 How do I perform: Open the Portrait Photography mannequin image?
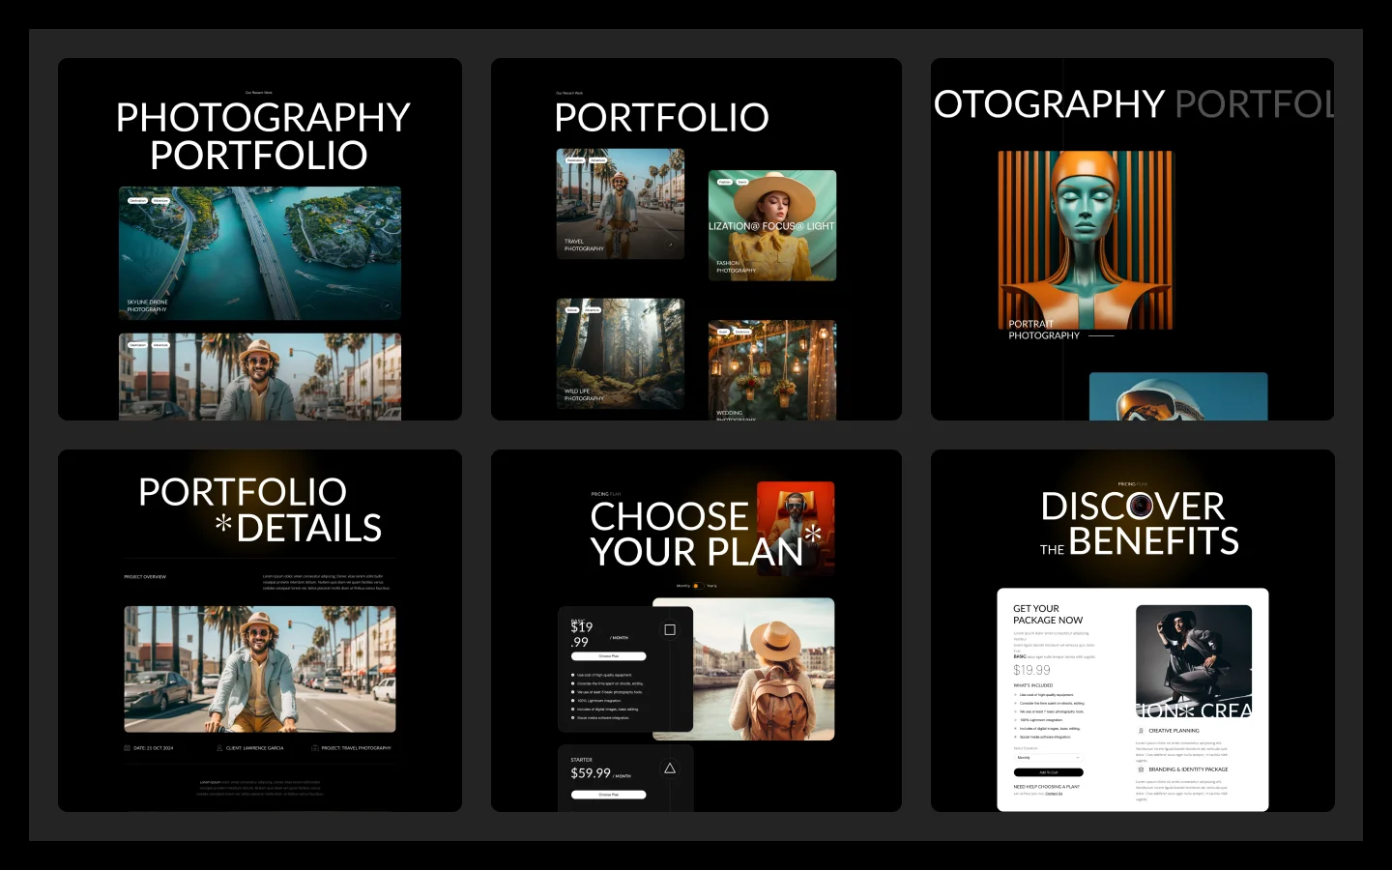[x=1086, y=241]
